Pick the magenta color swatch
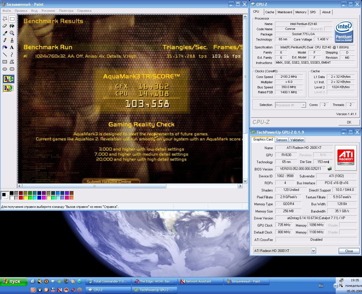Screen dimensions: 362x294 44,198
